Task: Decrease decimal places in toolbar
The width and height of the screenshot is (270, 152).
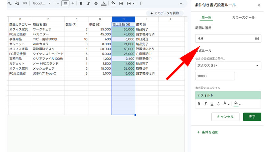Action: pos(9,3)
